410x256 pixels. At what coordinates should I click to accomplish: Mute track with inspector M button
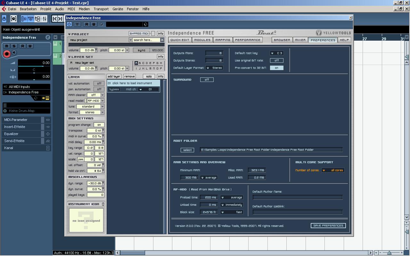click(7, 46)
